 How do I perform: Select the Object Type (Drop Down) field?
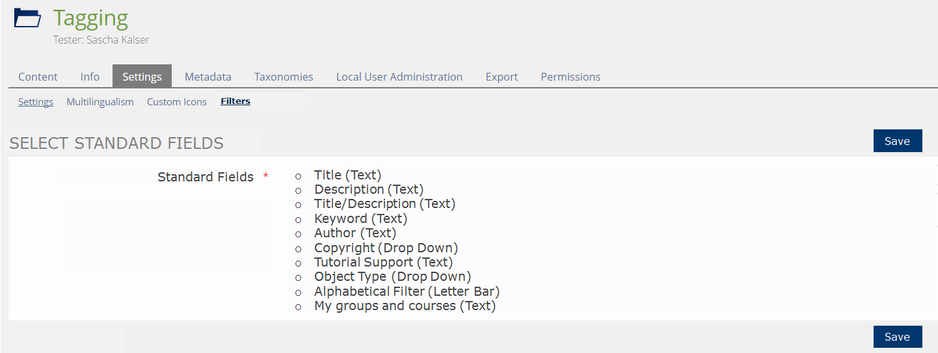299,278
